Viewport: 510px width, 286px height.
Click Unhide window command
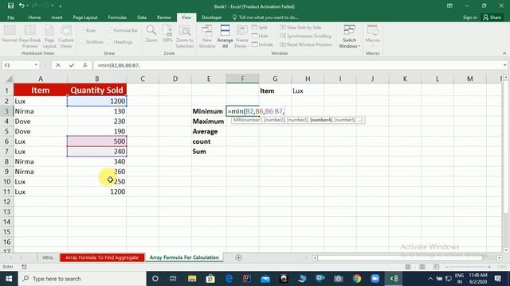(262, 44)
